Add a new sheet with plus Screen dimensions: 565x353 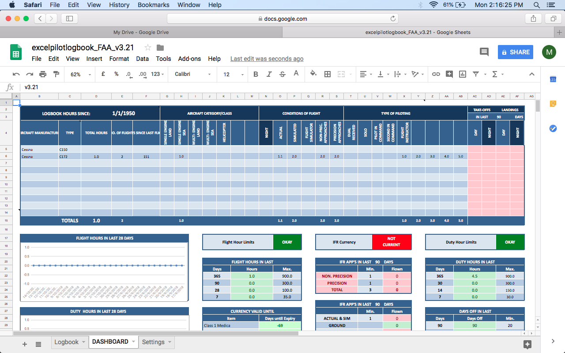(x=25, y=344)
